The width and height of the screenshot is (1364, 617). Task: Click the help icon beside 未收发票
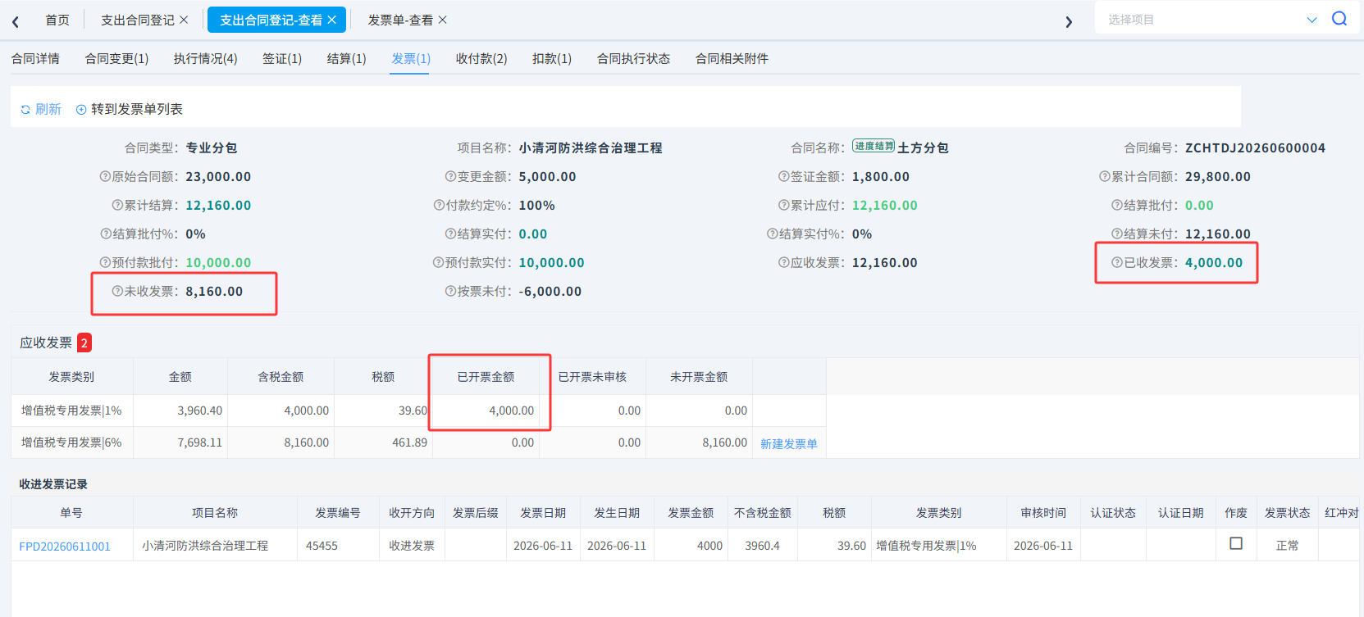click(x=117, y=291)
